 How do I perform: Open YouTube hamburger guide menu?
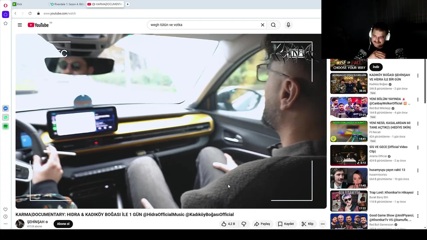[x=20, y=25]
